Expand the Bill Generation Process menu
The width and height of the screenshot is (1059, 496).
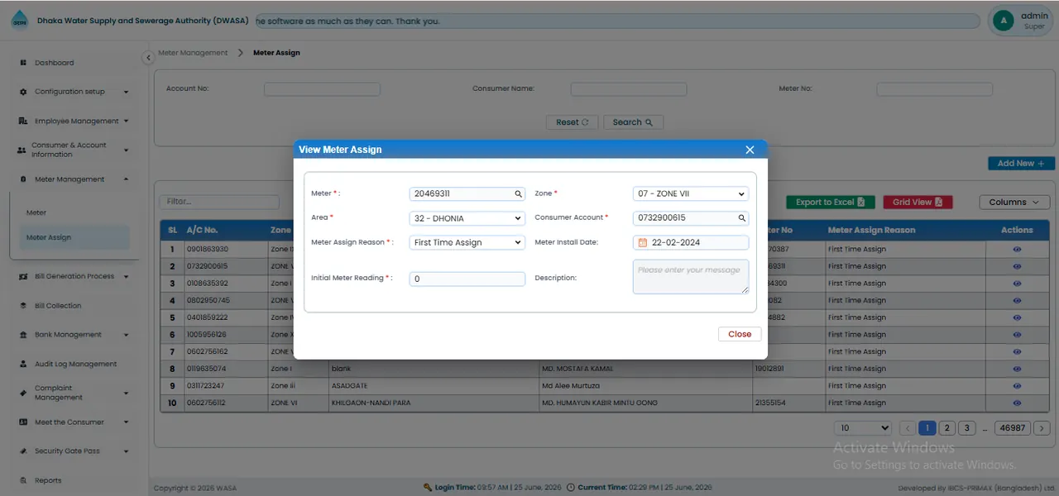[x=74, y=277]
